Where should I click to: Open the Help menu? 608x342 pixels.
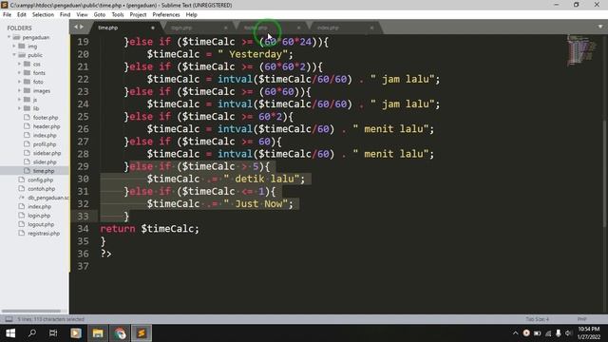pyautogui.click(x=192, y=15)
